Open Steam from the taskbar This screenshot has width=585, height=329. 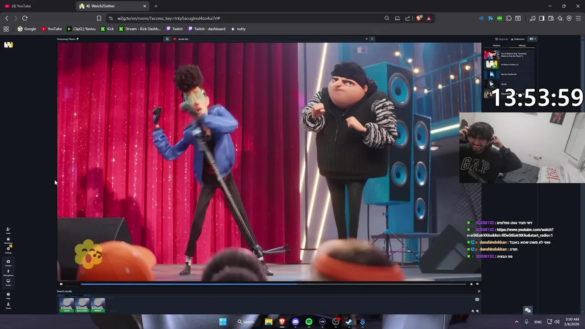349,322
